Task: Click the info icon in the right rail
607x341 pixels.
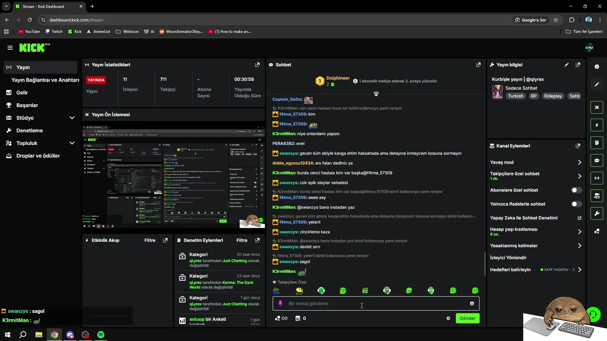Action: pos(597,67)
